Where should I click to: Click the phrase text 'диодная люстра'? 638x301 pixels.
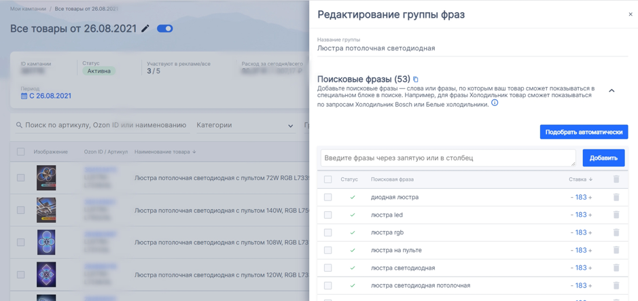click(395, 197)
